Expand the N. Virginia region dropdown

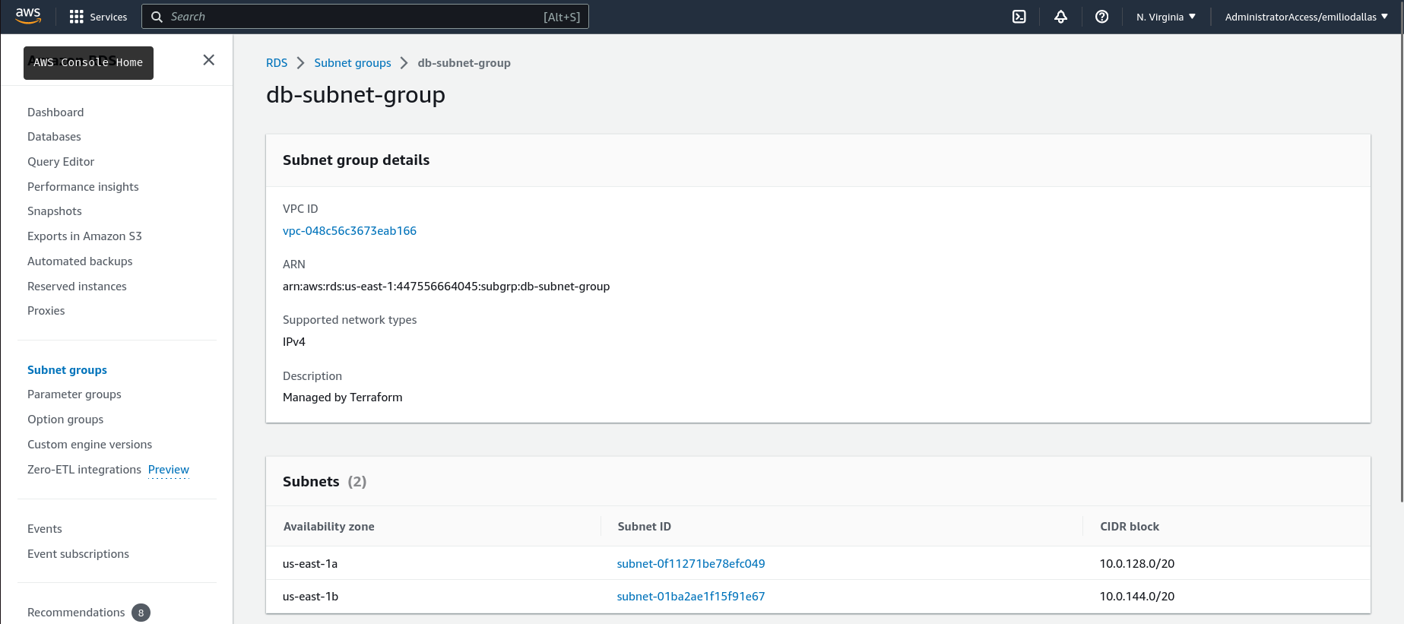point(1165,17)
